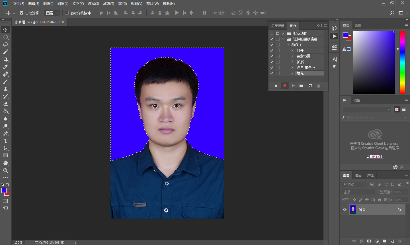410x245 pixels.
Task: Create a new layer in Layers panel
Action: click(x=392, y=241)
